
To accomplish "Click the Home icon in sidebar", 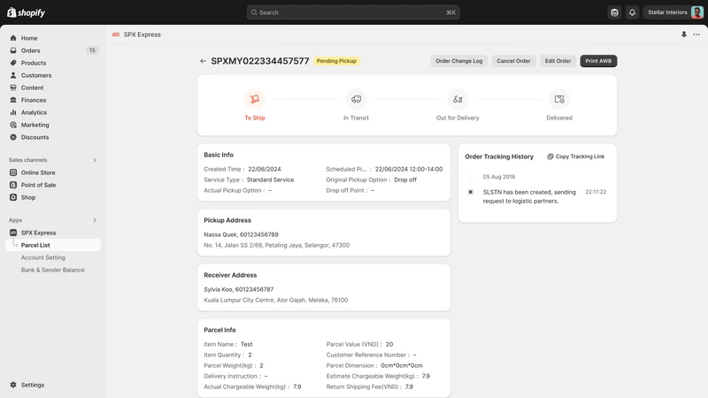I will [x=13, y=38].
